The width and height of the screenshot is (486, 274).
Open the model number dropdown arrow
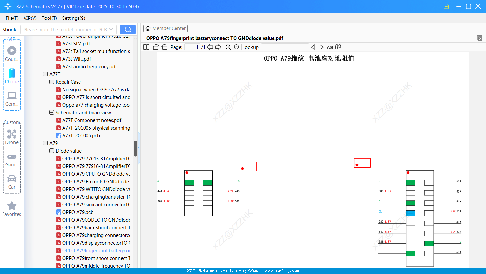pos(111,29)
